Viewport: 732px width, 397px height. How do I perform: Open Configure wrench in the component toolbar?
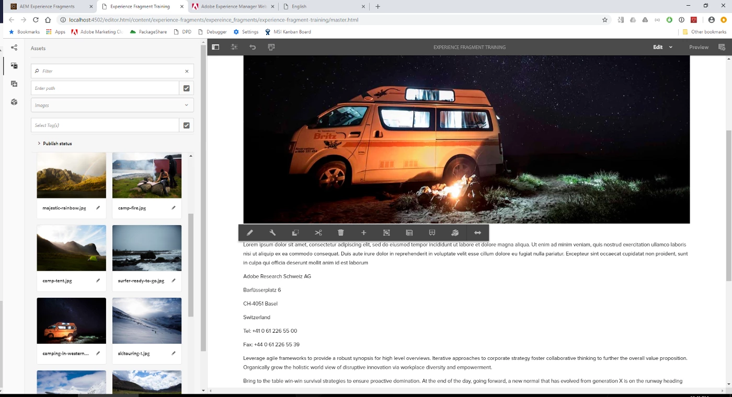click(272, 233)
